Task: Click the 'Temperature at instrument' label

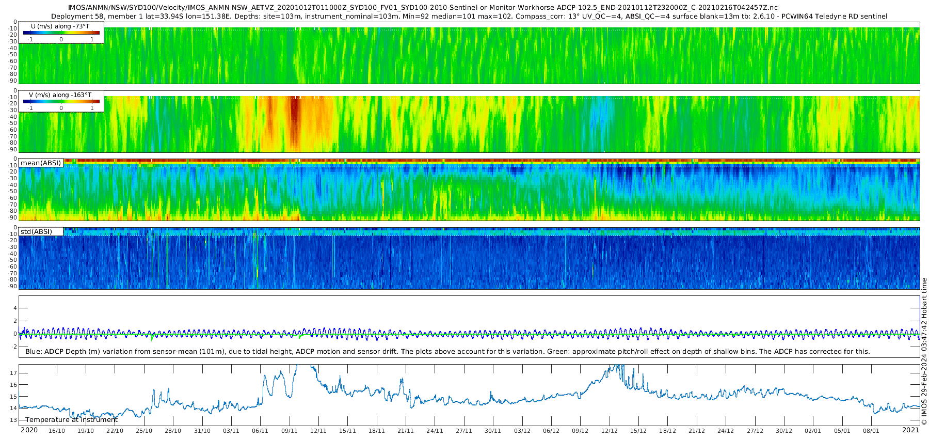Action: click(x=72, y=419)
